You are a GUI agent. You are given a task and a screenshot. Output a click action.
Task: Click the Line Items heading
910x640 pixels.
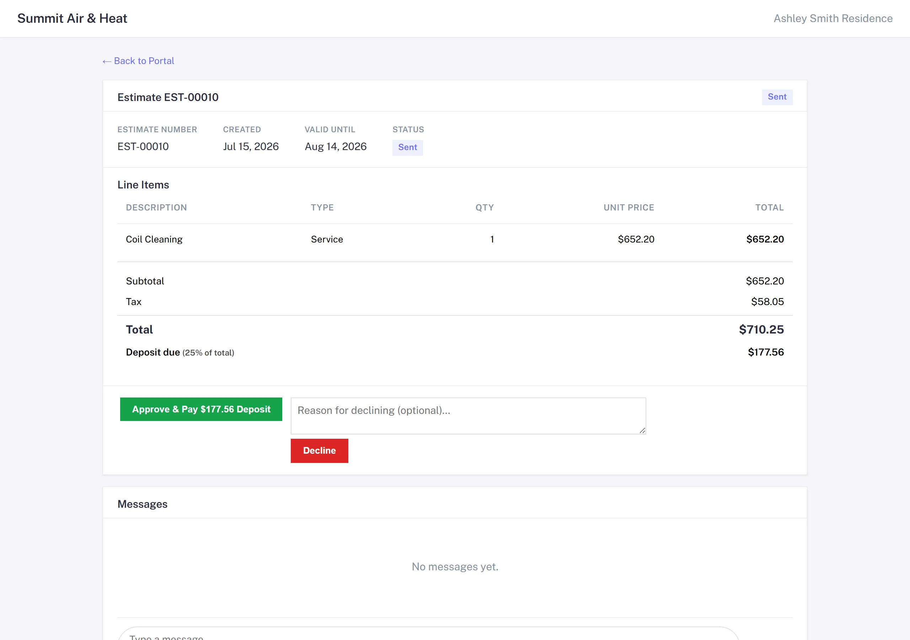[143, 185]
